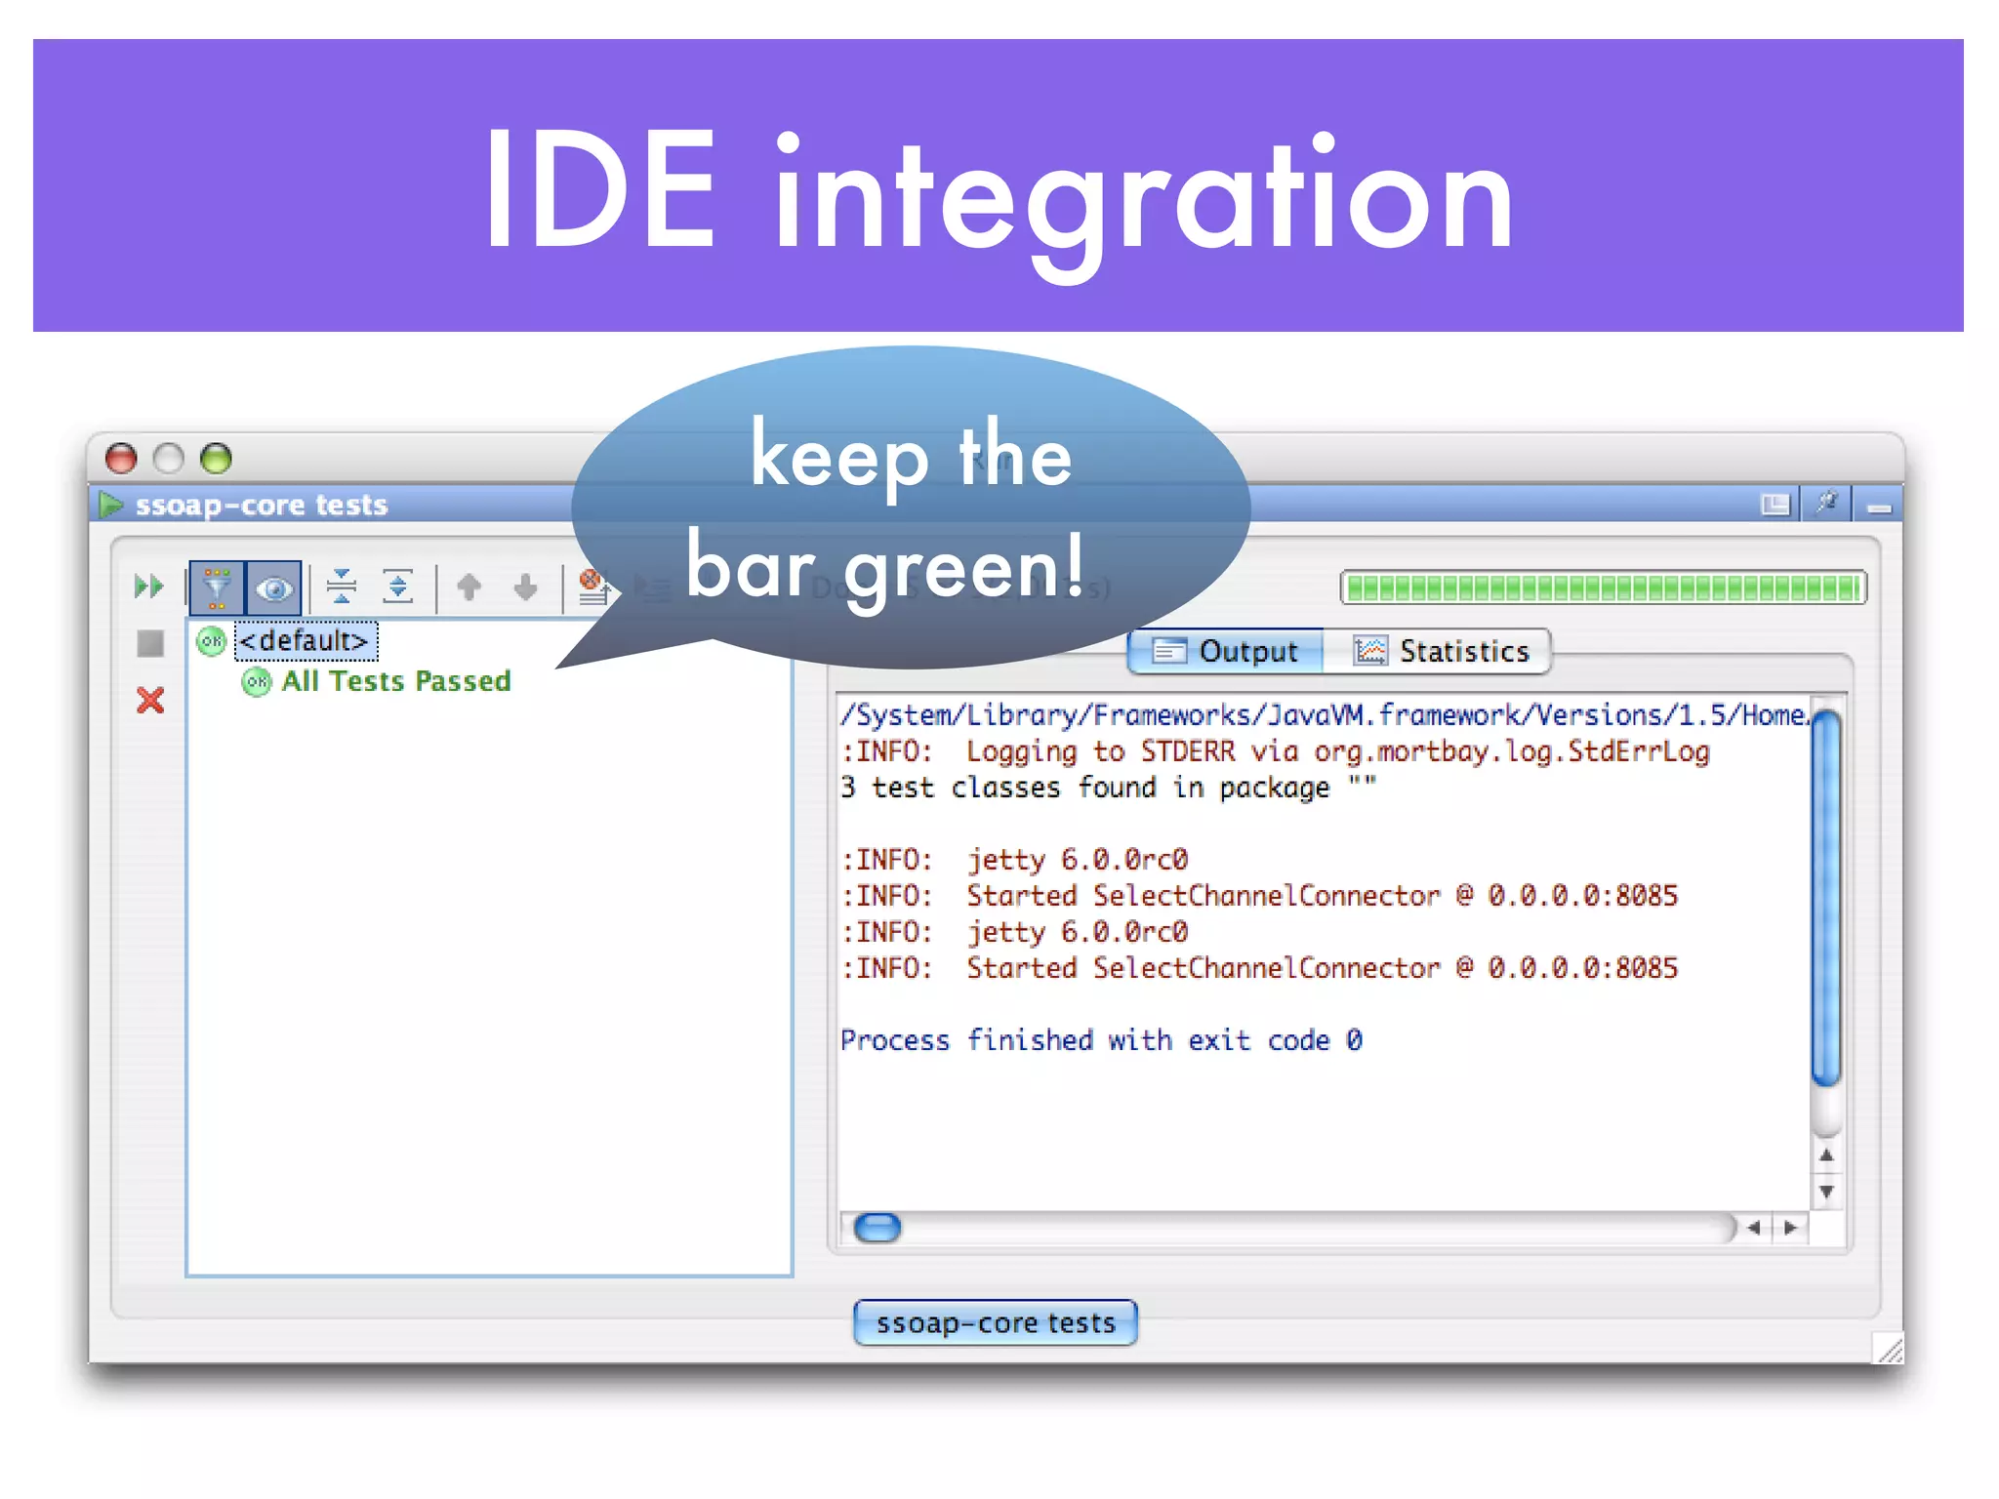The height and width of the screenshot is (1499, 1999).
Task: Switch to the Output tab
Action: [x=1227, y=651]
